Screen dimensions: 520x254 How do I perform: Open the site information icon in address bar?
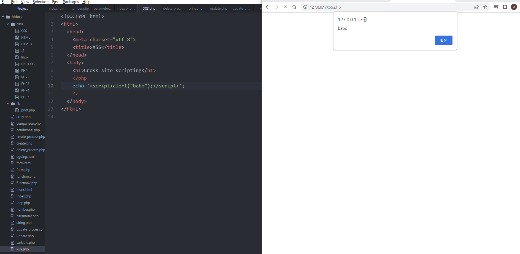click(x=305, y=7)
